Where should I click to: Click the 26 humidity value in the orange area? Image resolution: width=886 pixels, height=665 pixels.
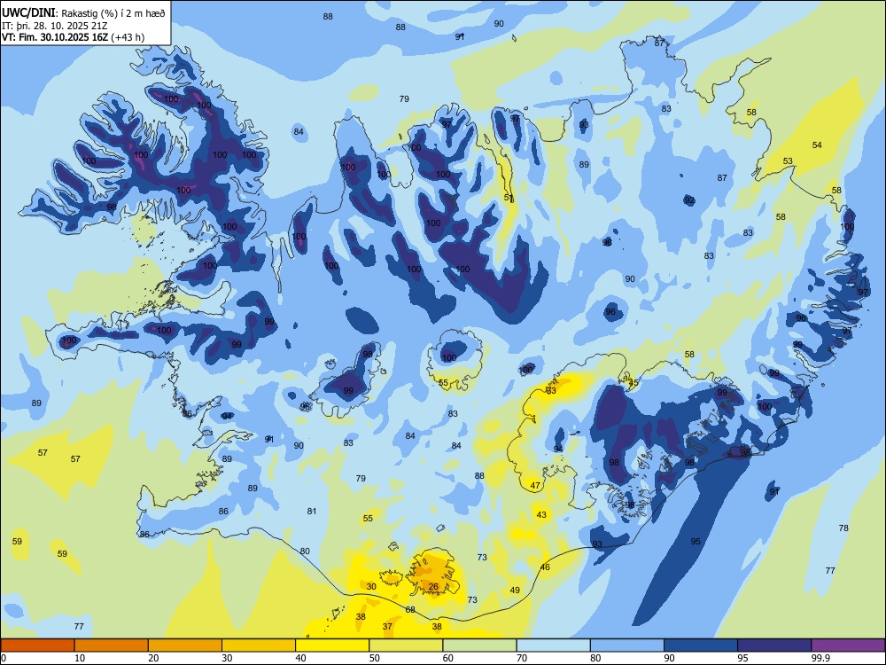pos(433,586)
